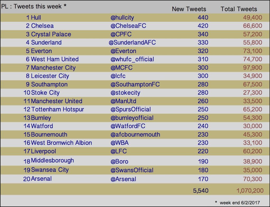Open the @SouthamptonFC handle
This screenshot has width=270, height=207.
point(135,84)
